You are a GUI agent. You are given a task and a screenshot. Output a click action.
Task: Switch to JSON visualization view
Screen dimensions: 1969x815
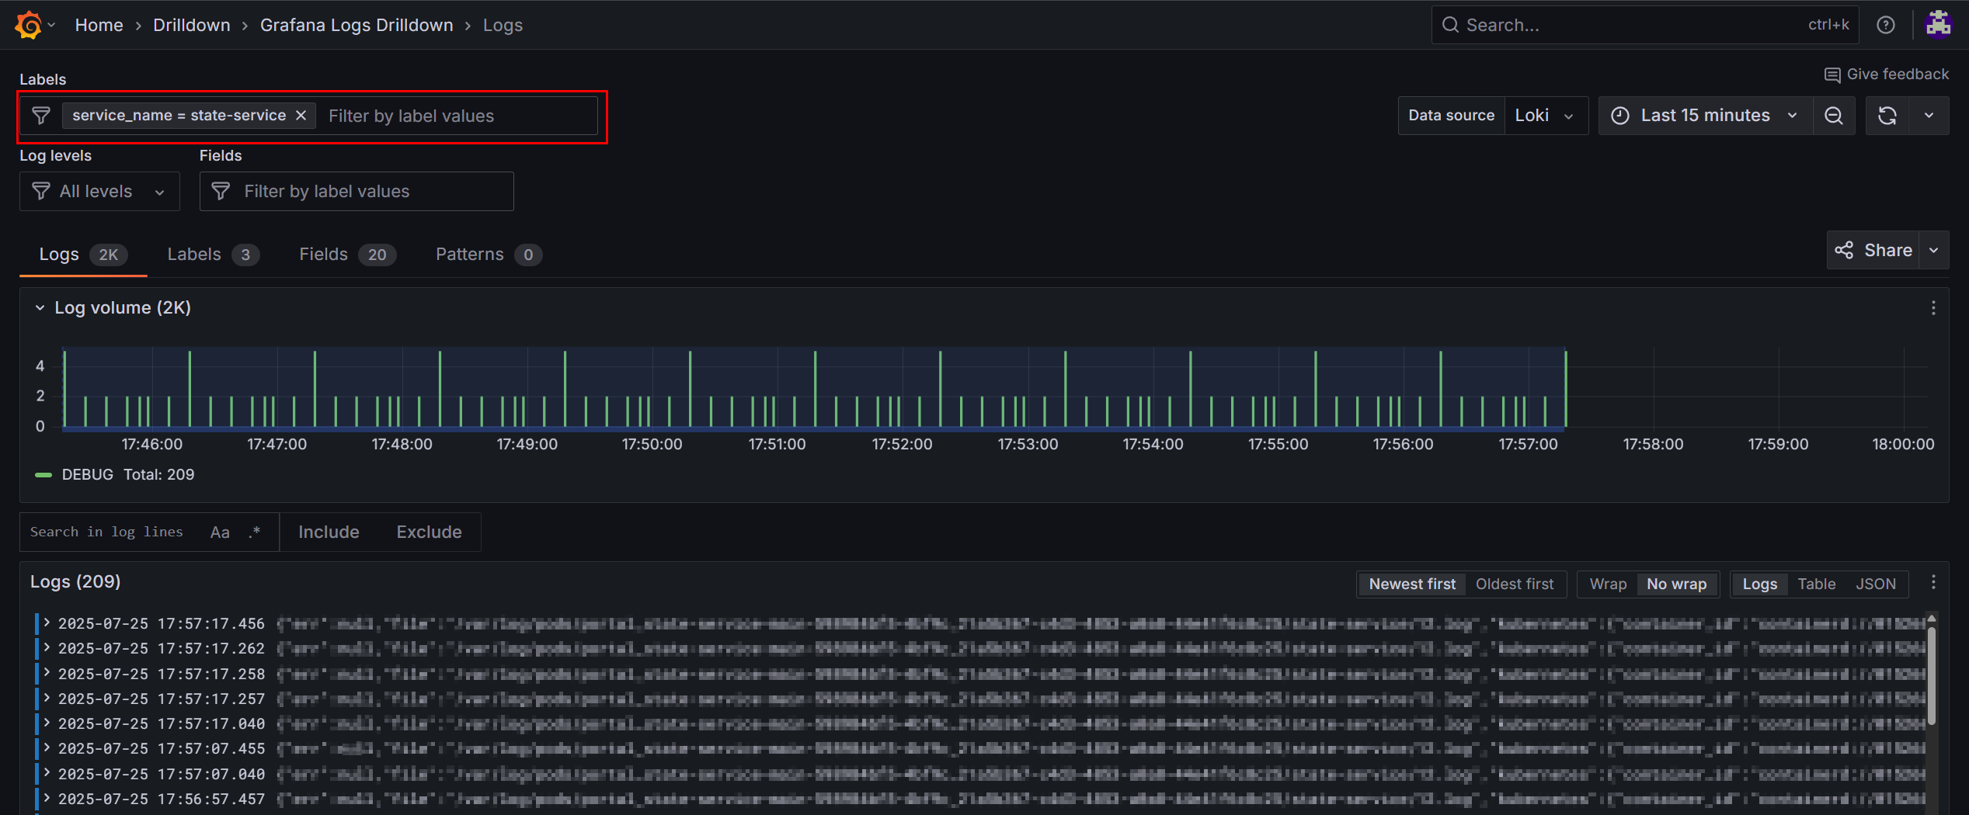pos(1876,584)
